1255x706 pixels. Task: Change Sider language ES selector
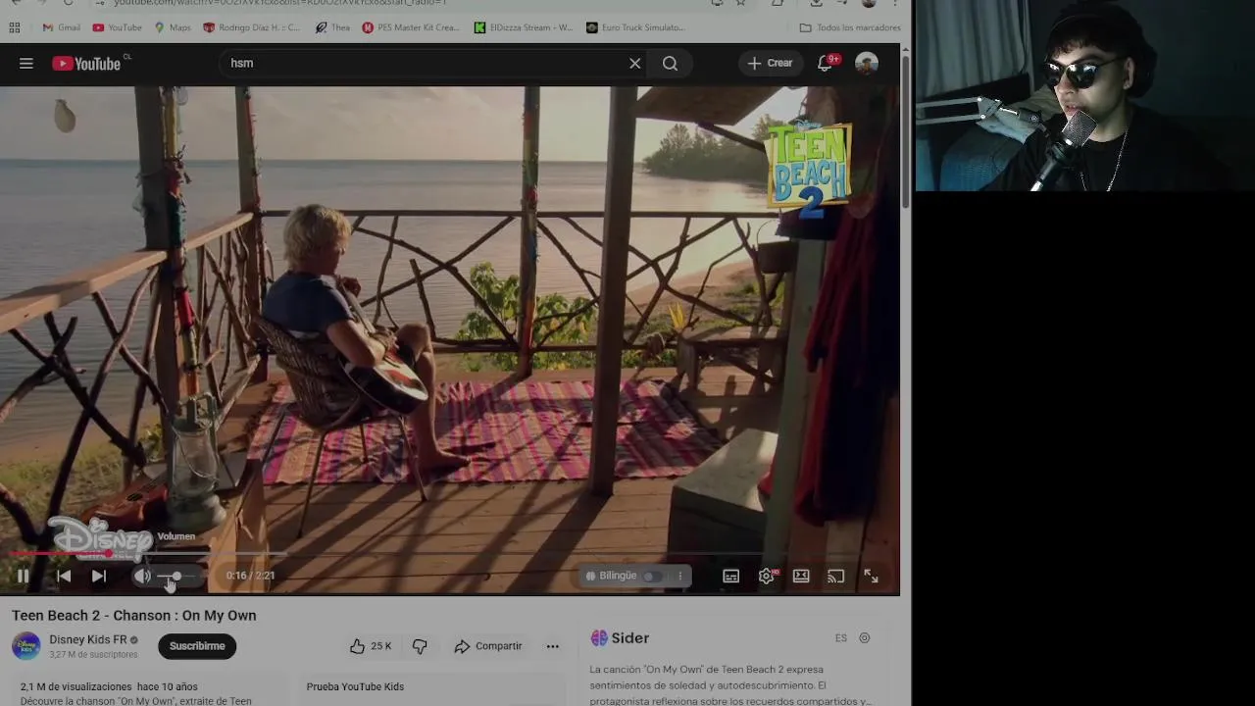[841, 638]
